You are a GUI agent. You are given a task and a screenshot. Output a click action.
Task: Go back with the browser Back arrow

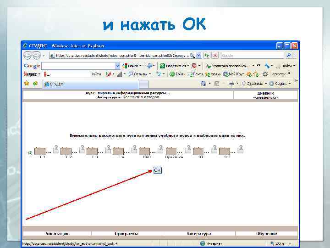(x=27, y=56)
